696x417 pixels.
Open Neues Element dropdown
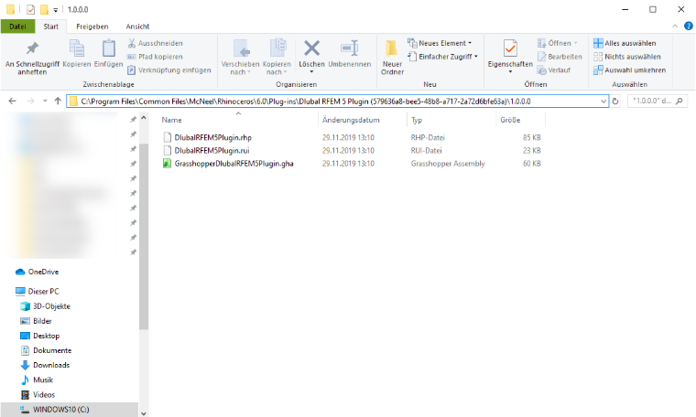tap(440, 43)
